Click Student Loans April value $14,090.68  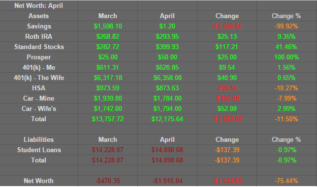click(x=167, y=150)
